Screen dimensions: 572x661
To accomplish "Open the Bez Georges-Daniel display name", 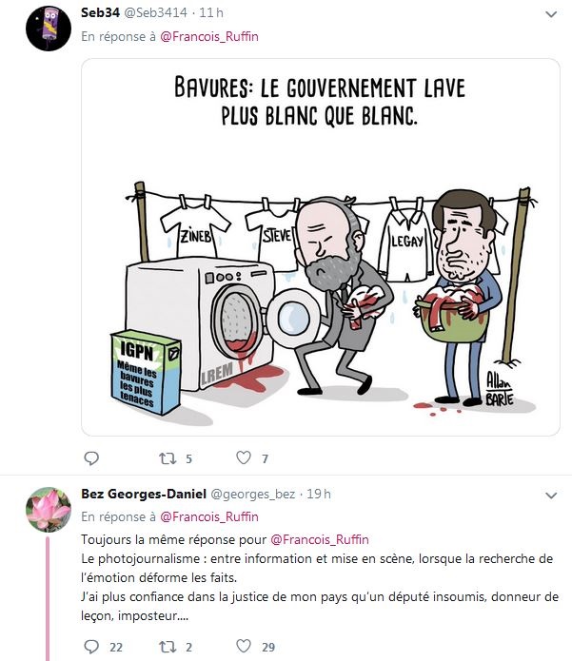I will point(144,494).
